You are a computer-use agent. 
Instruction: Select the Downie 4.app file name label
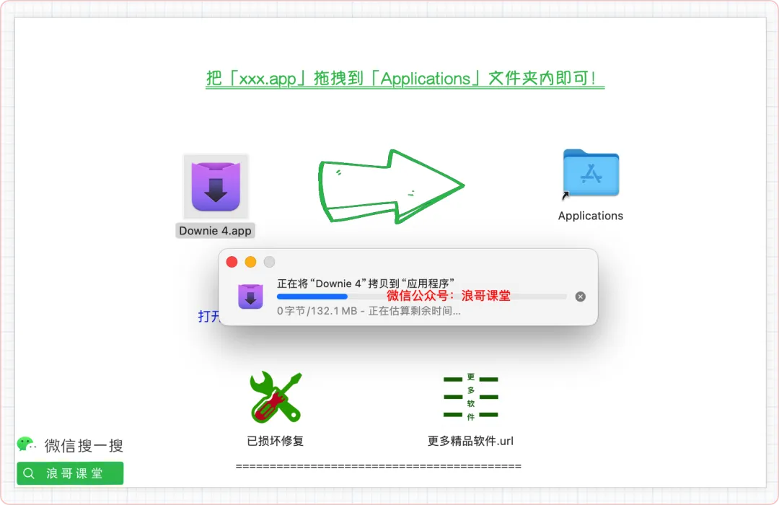click(215, 231)
